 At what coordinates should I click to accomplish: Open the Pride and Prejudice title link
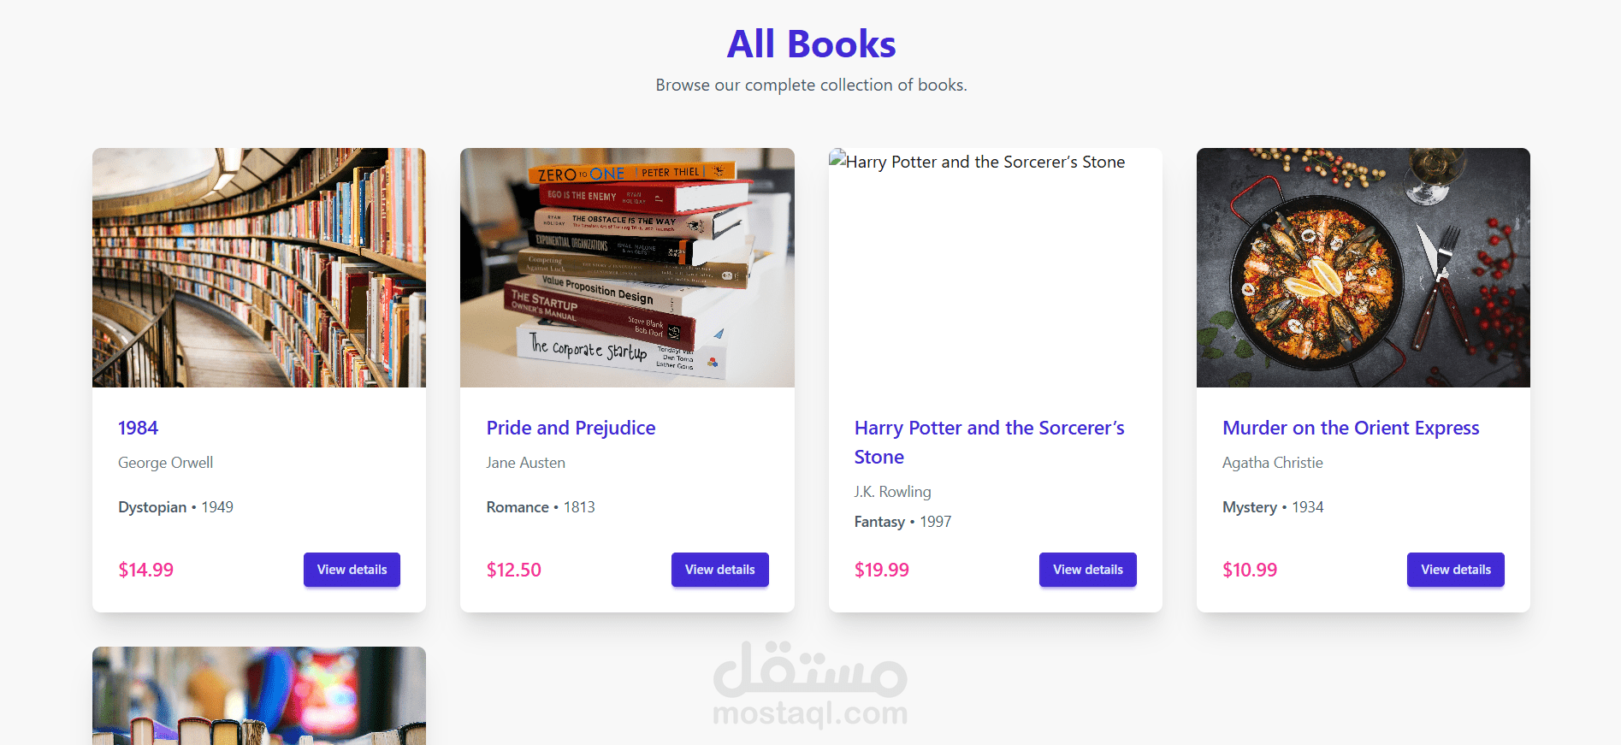pyautogui.click(x=571, y=428)
